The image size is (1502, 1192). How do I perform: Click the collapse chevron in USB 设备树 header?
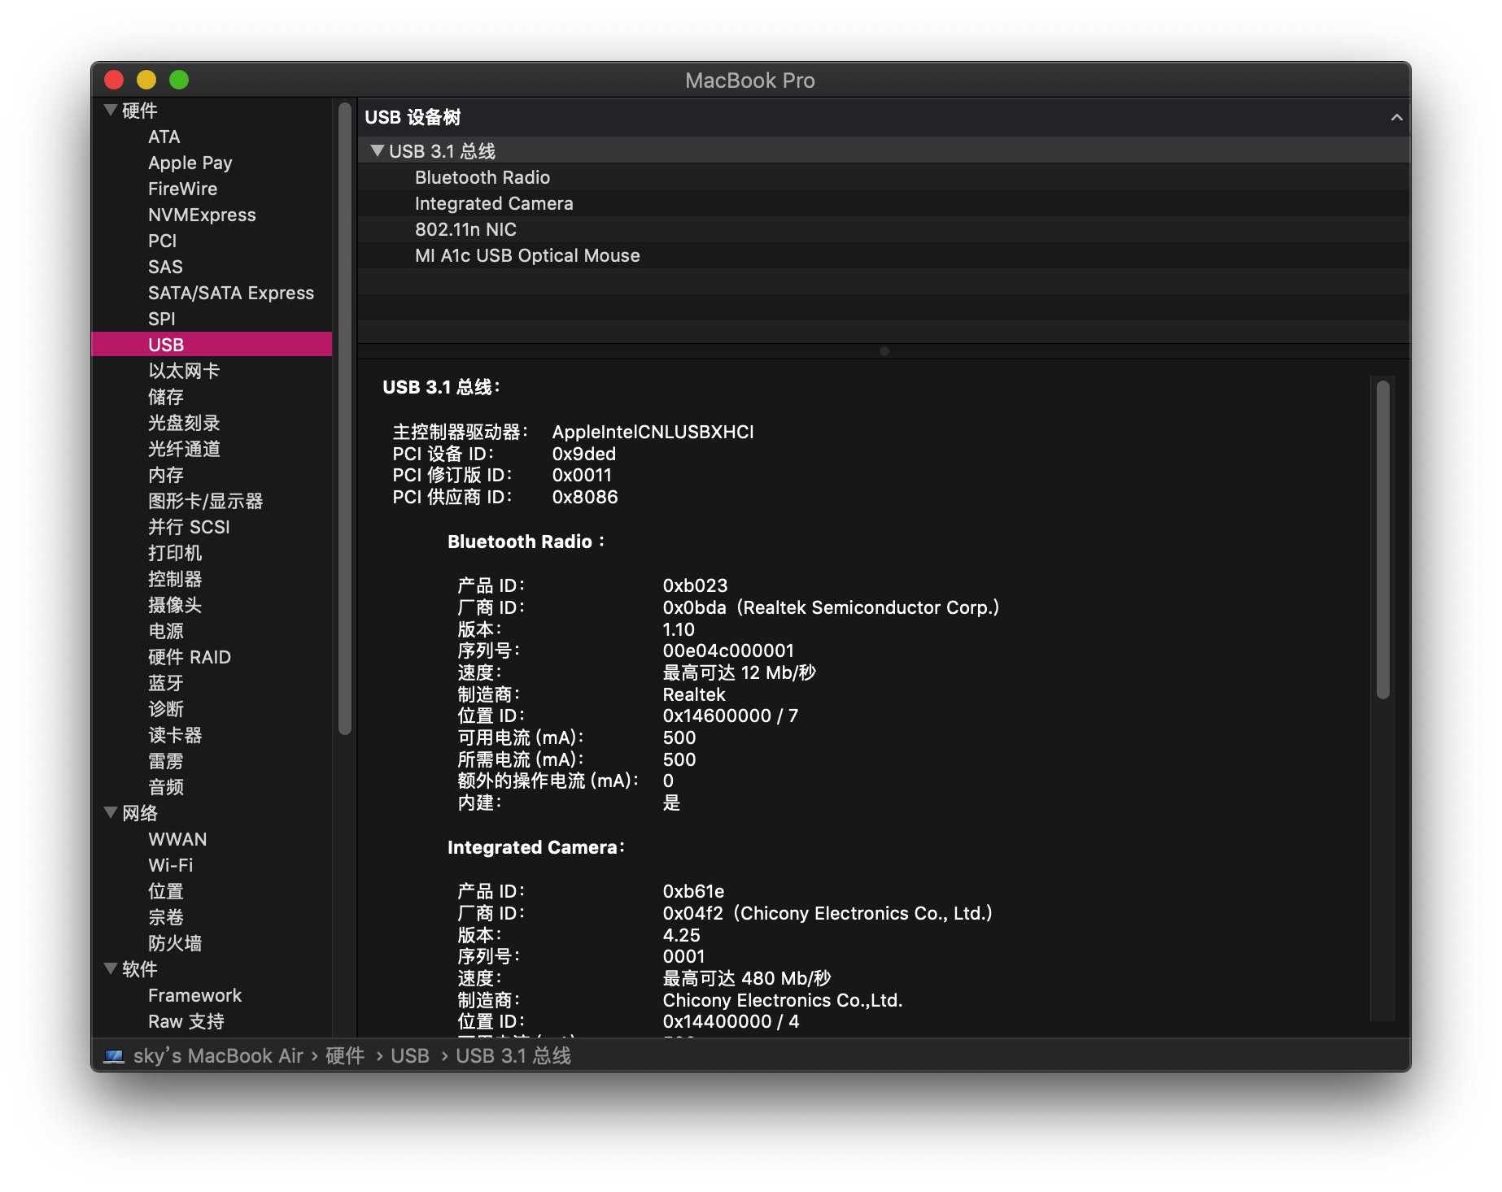pyautogui.click(x=1396, y=117)
